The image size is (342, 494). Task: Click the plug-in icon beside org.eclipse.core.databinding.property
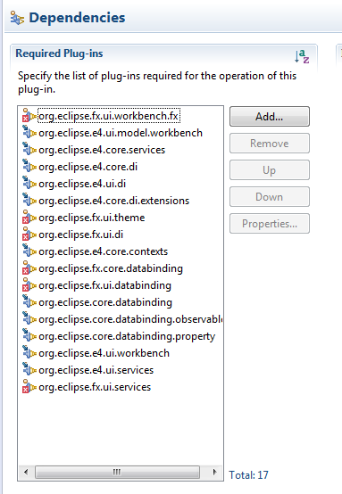click(x=29, y=336)
